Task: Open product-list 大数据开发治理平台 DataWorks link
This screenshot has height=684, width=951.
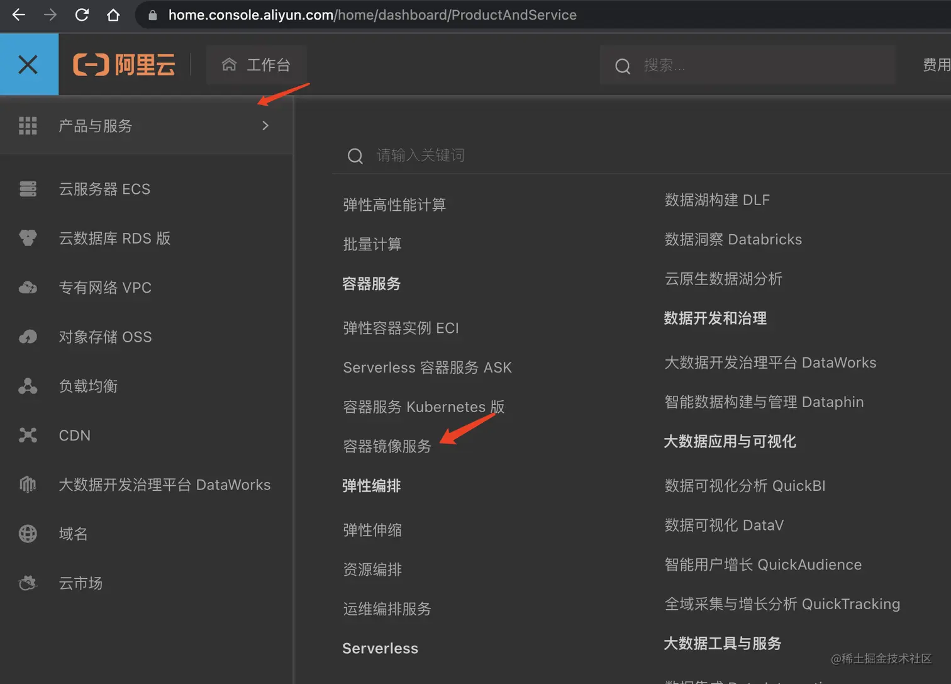Action: tap(770, 362)
